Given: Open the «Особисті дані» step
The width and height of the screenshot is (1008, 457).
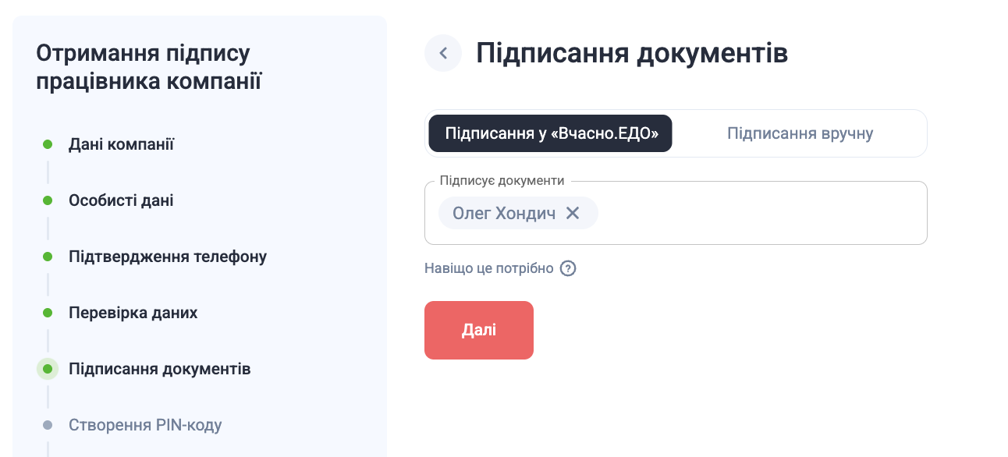Looking at the screenshot, I should point(121,200).
